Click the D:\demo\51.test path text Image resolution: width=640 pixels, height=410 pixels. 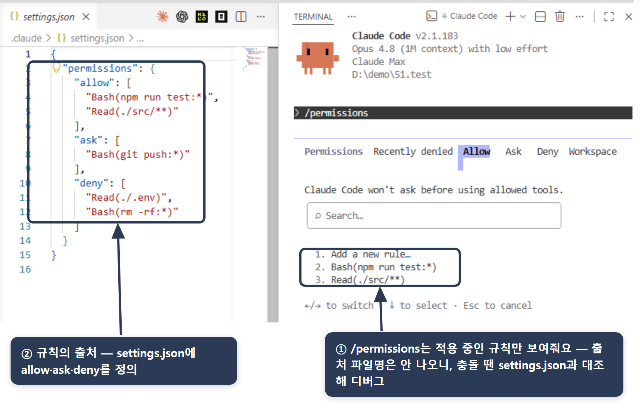[392, 74]
